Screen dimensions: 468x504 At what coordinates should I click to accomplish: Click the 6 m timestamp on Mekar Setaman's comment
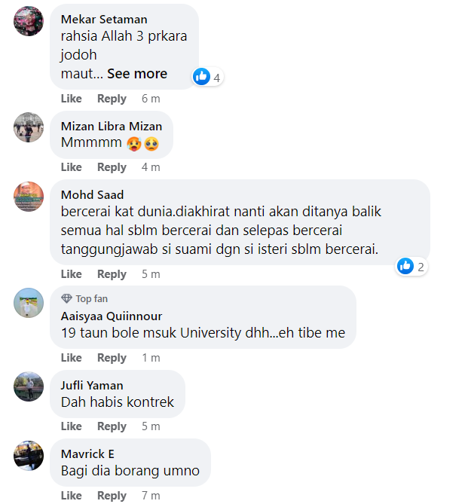pos(151,99)
